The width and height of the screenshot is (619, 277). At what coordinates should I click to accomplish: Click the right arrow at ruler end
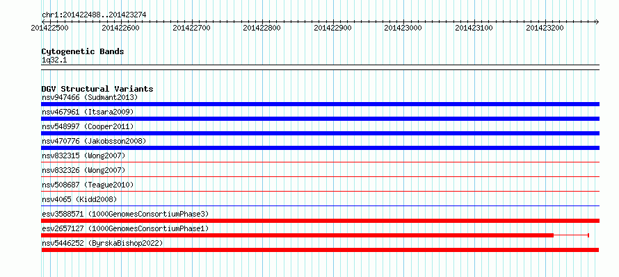(597, 22)
